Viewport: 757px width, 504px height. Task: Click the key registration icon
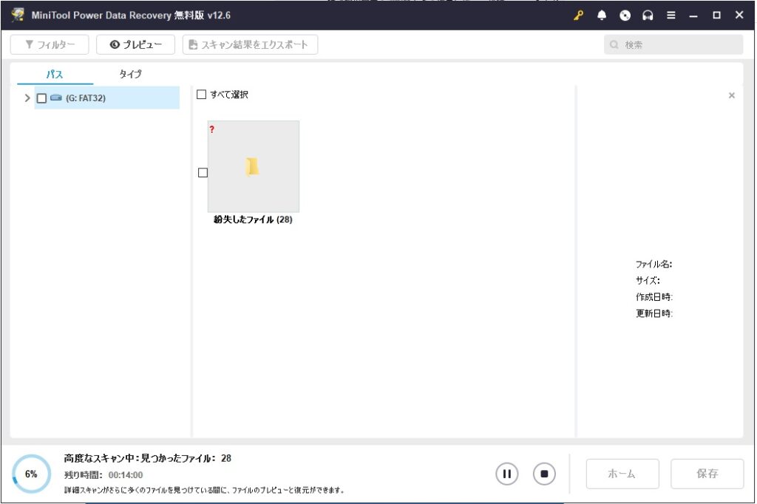coord(578,16)
